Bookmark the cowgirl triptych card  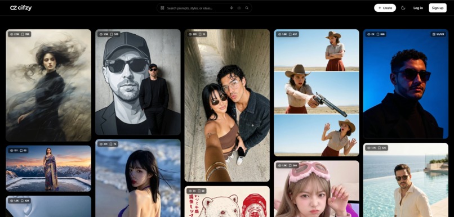pos(291,34)
